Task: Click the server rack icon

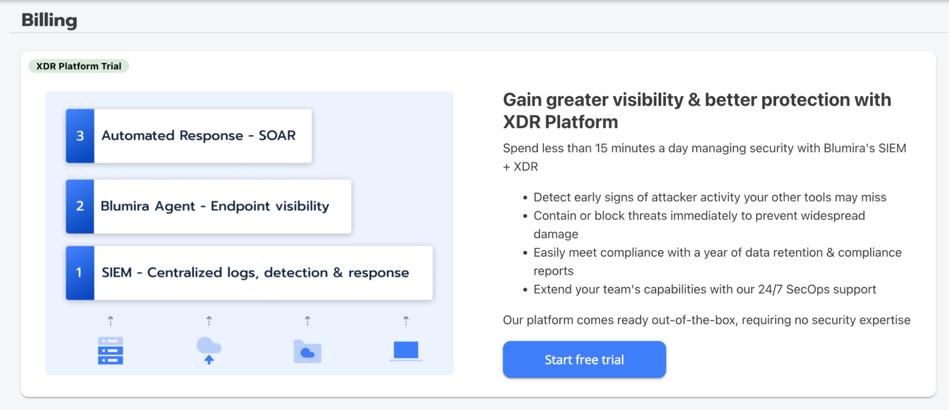Action: (111, 351)
